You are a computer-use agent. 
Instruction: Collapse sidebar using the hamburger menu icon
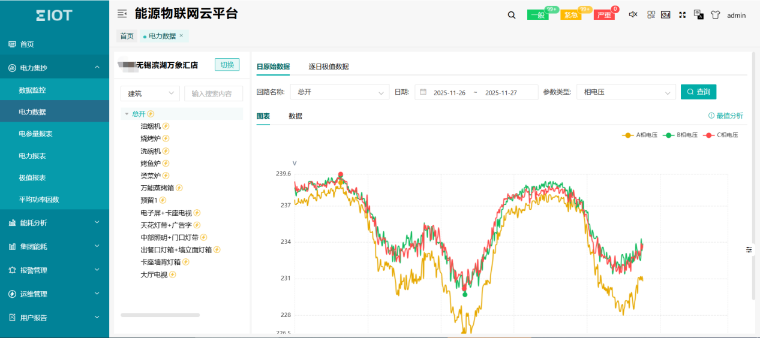[x=122, y=14]
